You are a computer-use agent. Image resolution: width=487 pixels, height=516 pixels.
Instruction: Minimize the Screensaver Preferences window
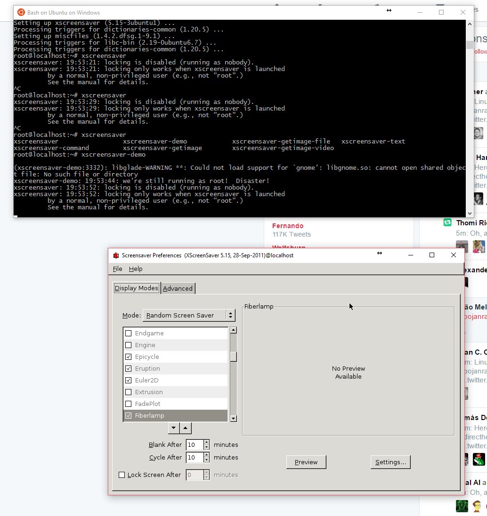[x=411, y=255]
